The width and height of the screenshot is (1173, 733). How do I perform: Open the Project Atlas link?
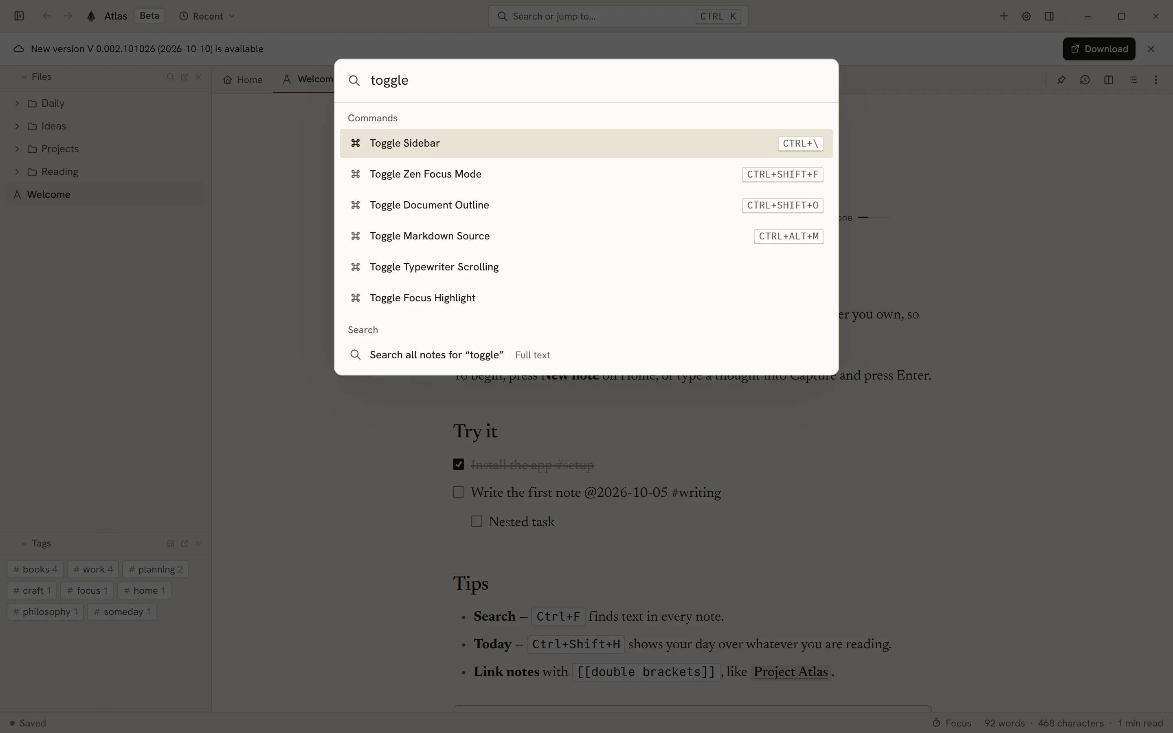(791, 672)
